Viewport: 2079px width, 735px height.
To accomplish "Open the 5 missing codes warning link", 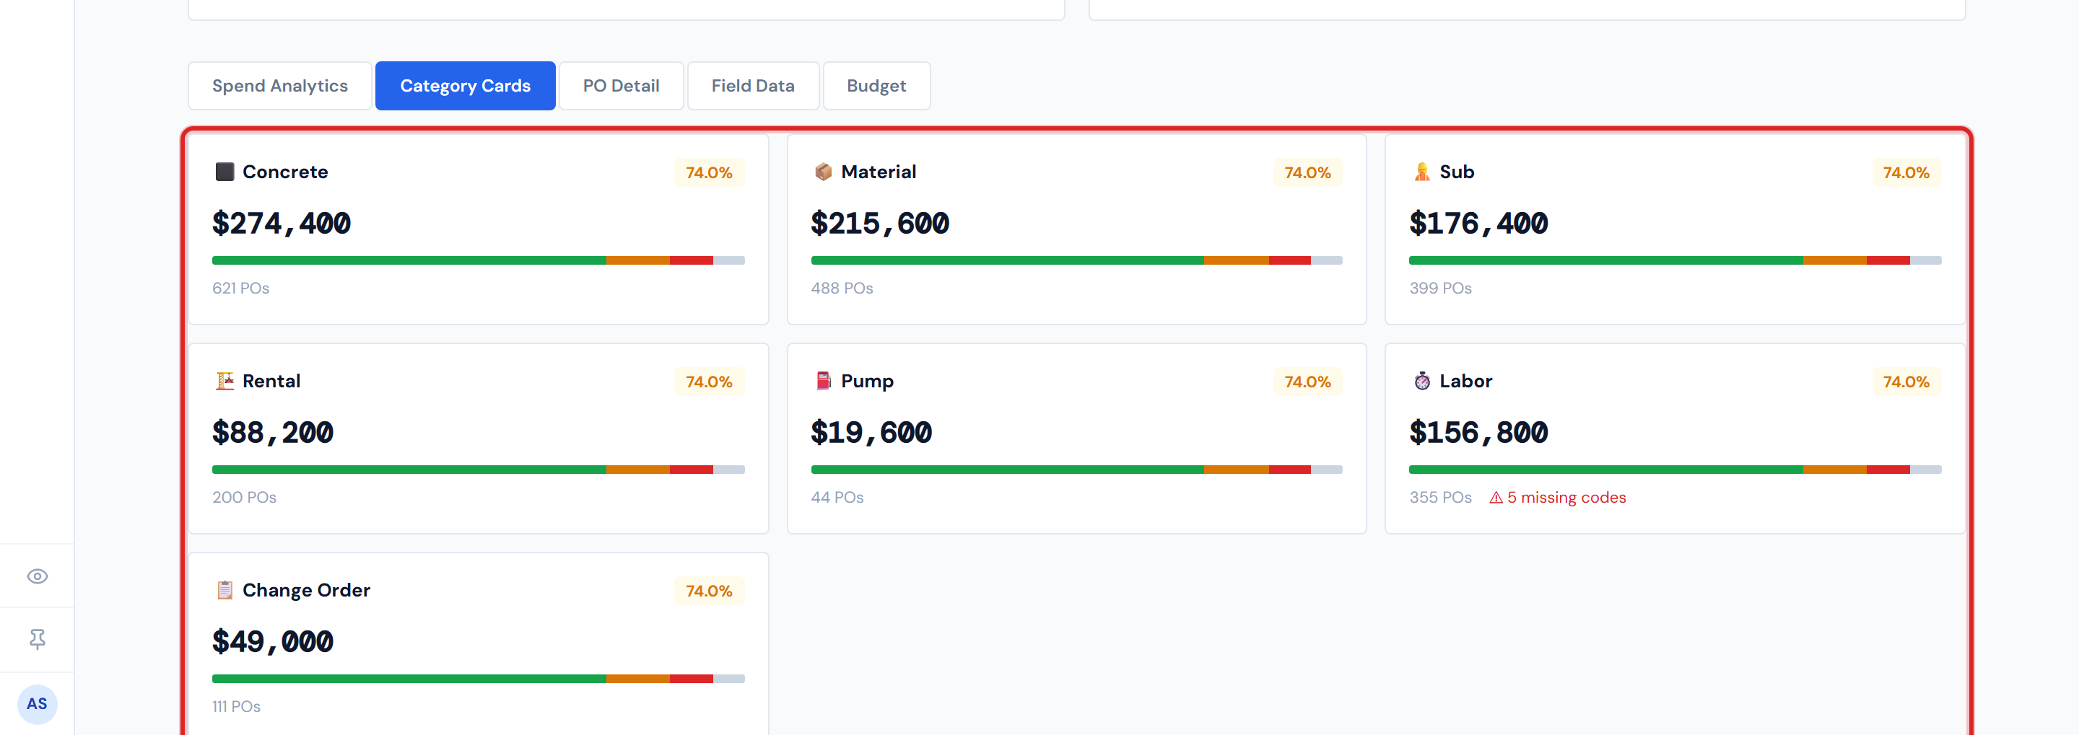I will pyautogui.click(x=1566, y=497).
